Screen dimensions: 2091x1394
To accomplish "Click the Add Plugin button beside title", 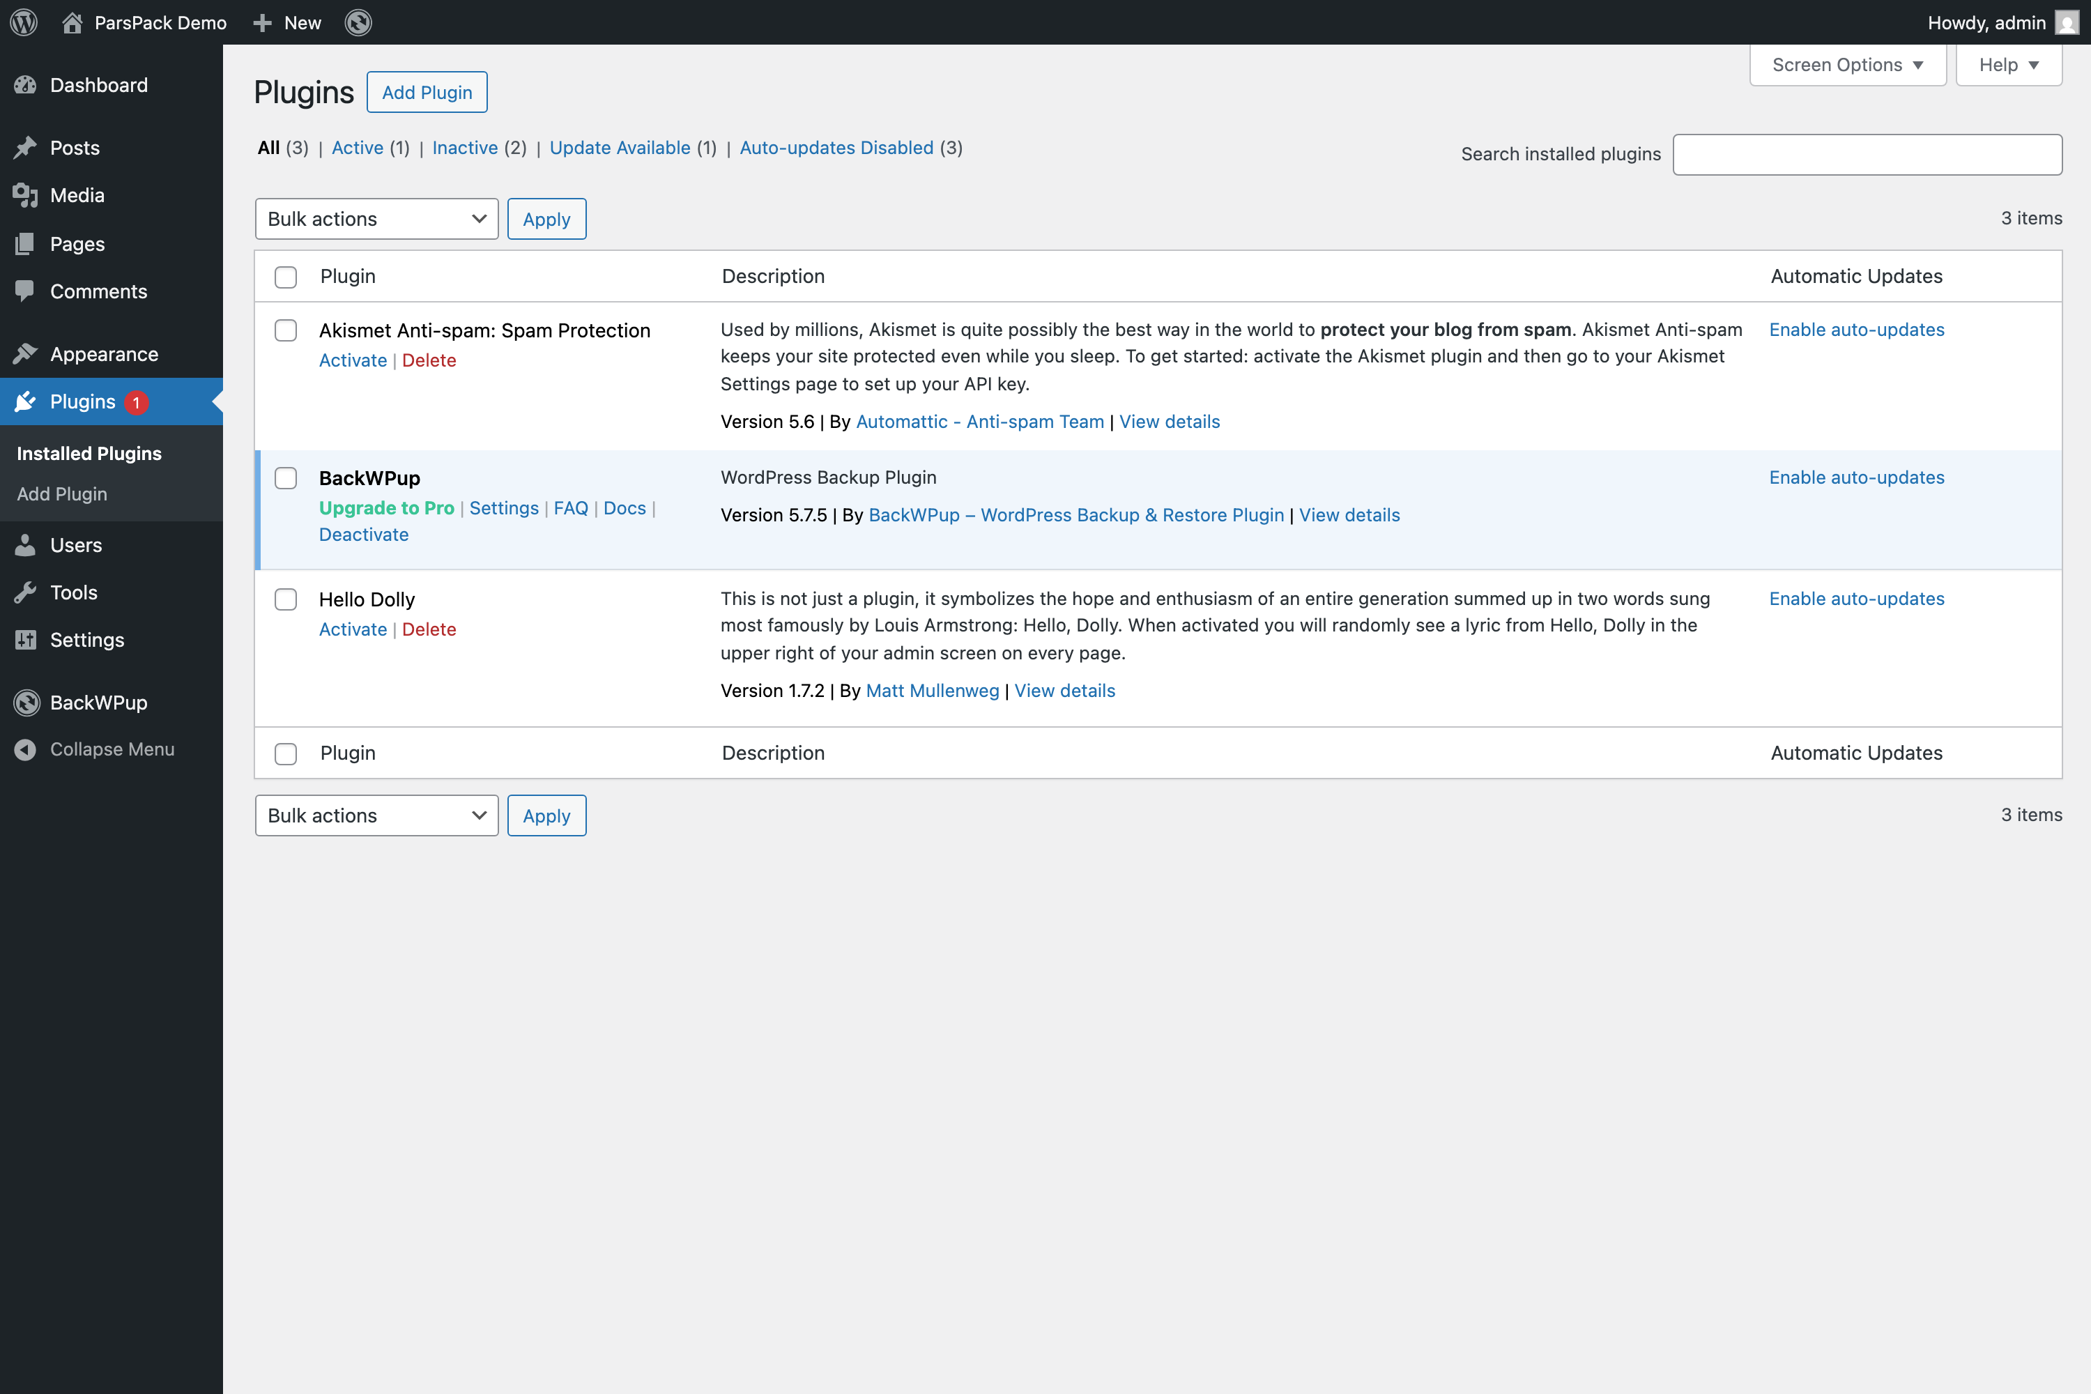I will pyautogui.click(x=427, y=91).
